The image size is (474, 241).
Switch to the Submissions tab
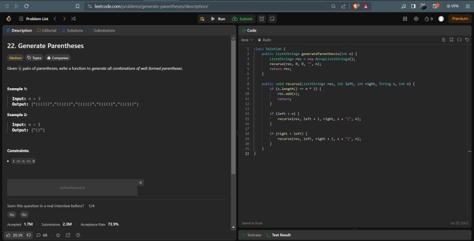tap(101, 31)
